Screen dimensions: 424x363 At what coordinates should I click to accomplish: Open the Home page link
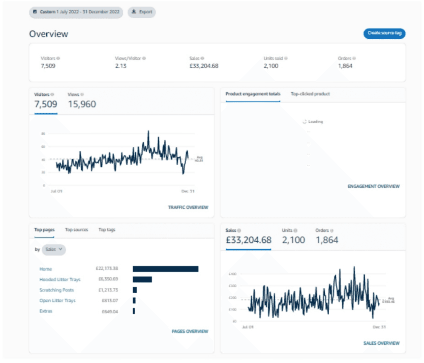coord(46,269)
